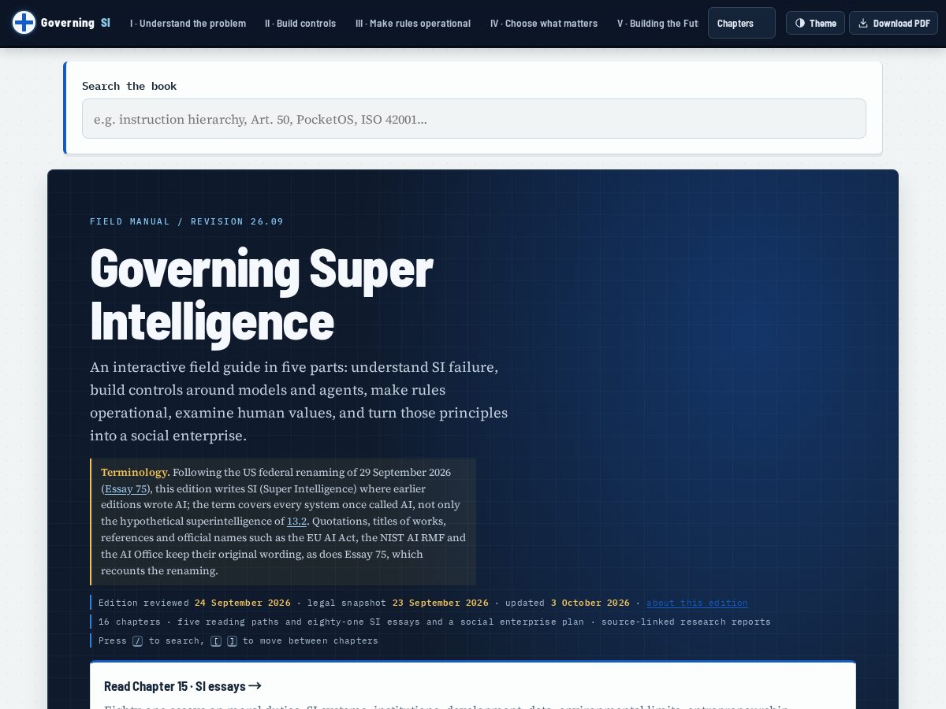The width and height of the screenshot is (946, 709).
Task: Click the FIELD MANUAL / REVISION 26.09 label
Action: click(187, 221)
